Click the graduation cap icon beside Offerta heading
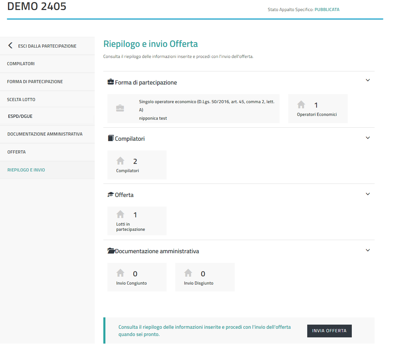Viewport: 395px width, 346px height. tap(111, 195)
